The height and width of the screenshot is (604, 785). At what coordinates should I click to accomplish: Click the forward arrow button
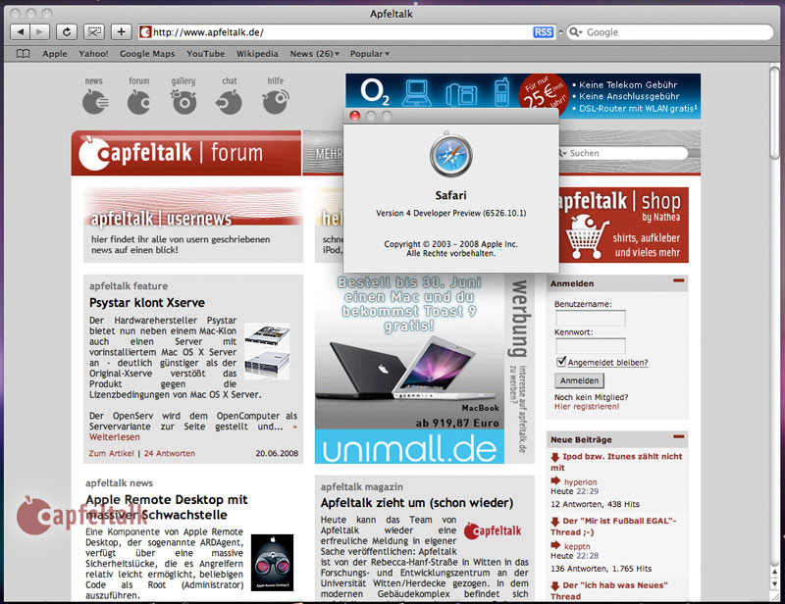[39, 32]
